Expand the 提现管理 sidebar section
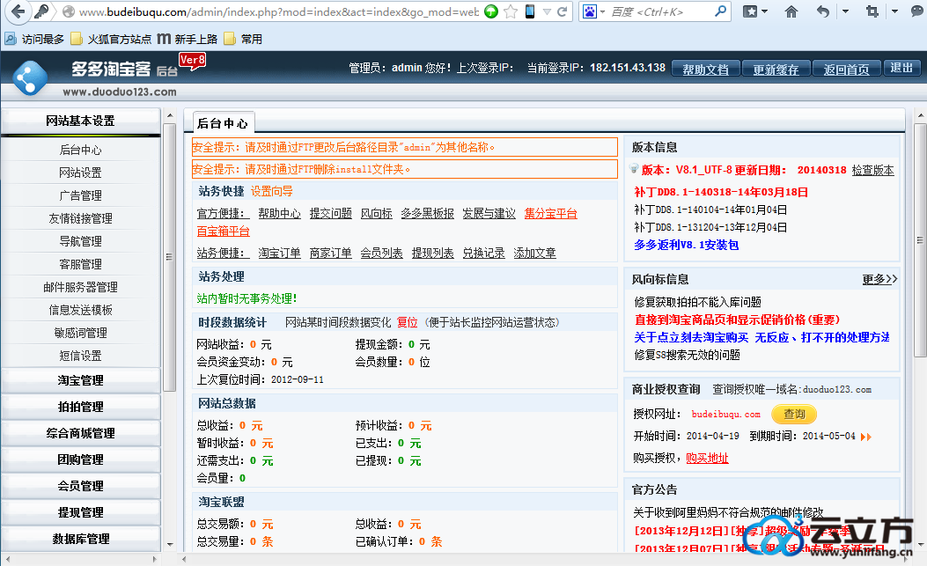This screenshot has width=927, height=566. point(80,512)
